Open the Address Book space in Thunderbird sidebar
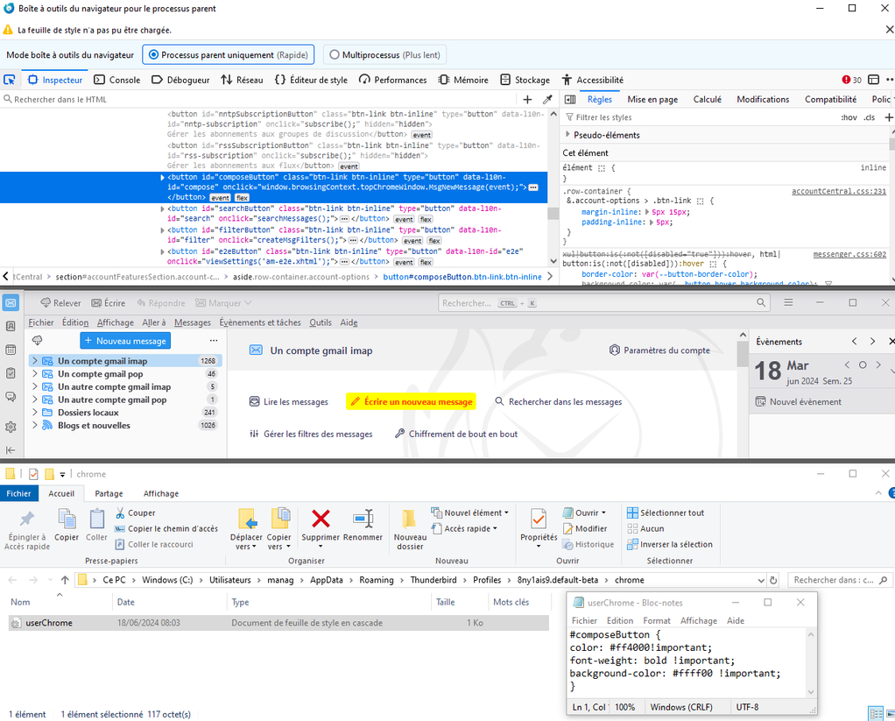Viewport: 895px width, 721px height. 11,326
